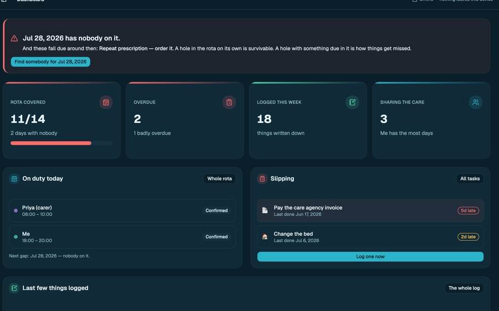Click the Log one now button

point(370,256)
